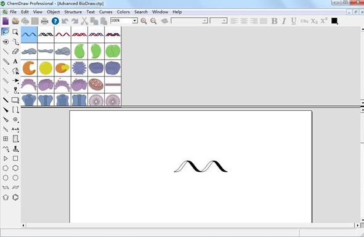Screen dimensions: 364x237
Task: Choose the Drawing Elements rectangle tool
Action: click(15, 100)
